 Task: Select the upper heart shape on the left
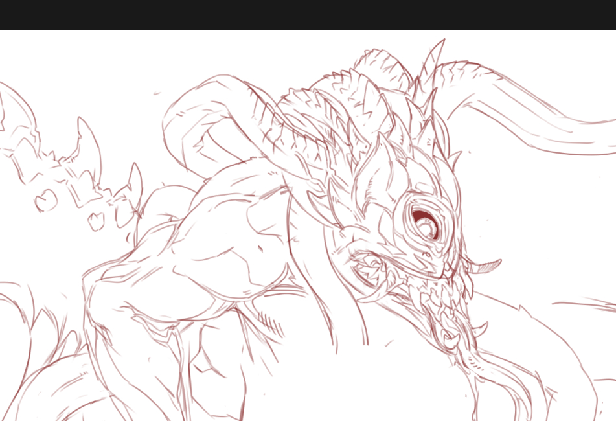point(45,201)
